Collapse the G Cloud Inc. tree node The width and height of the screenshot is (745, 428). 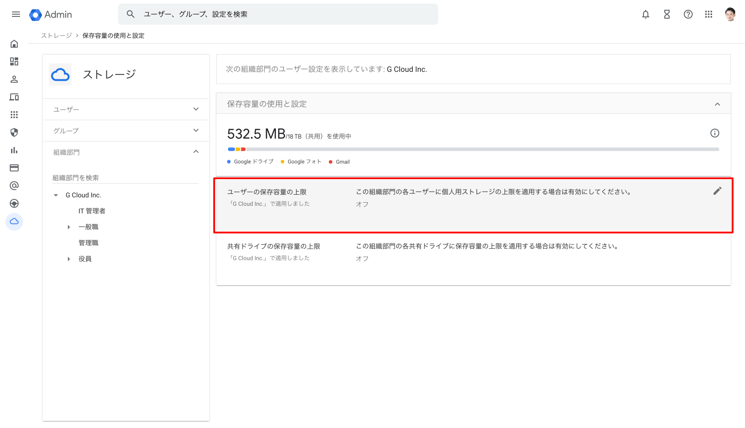pyautogui.click(x=56, y=195)
